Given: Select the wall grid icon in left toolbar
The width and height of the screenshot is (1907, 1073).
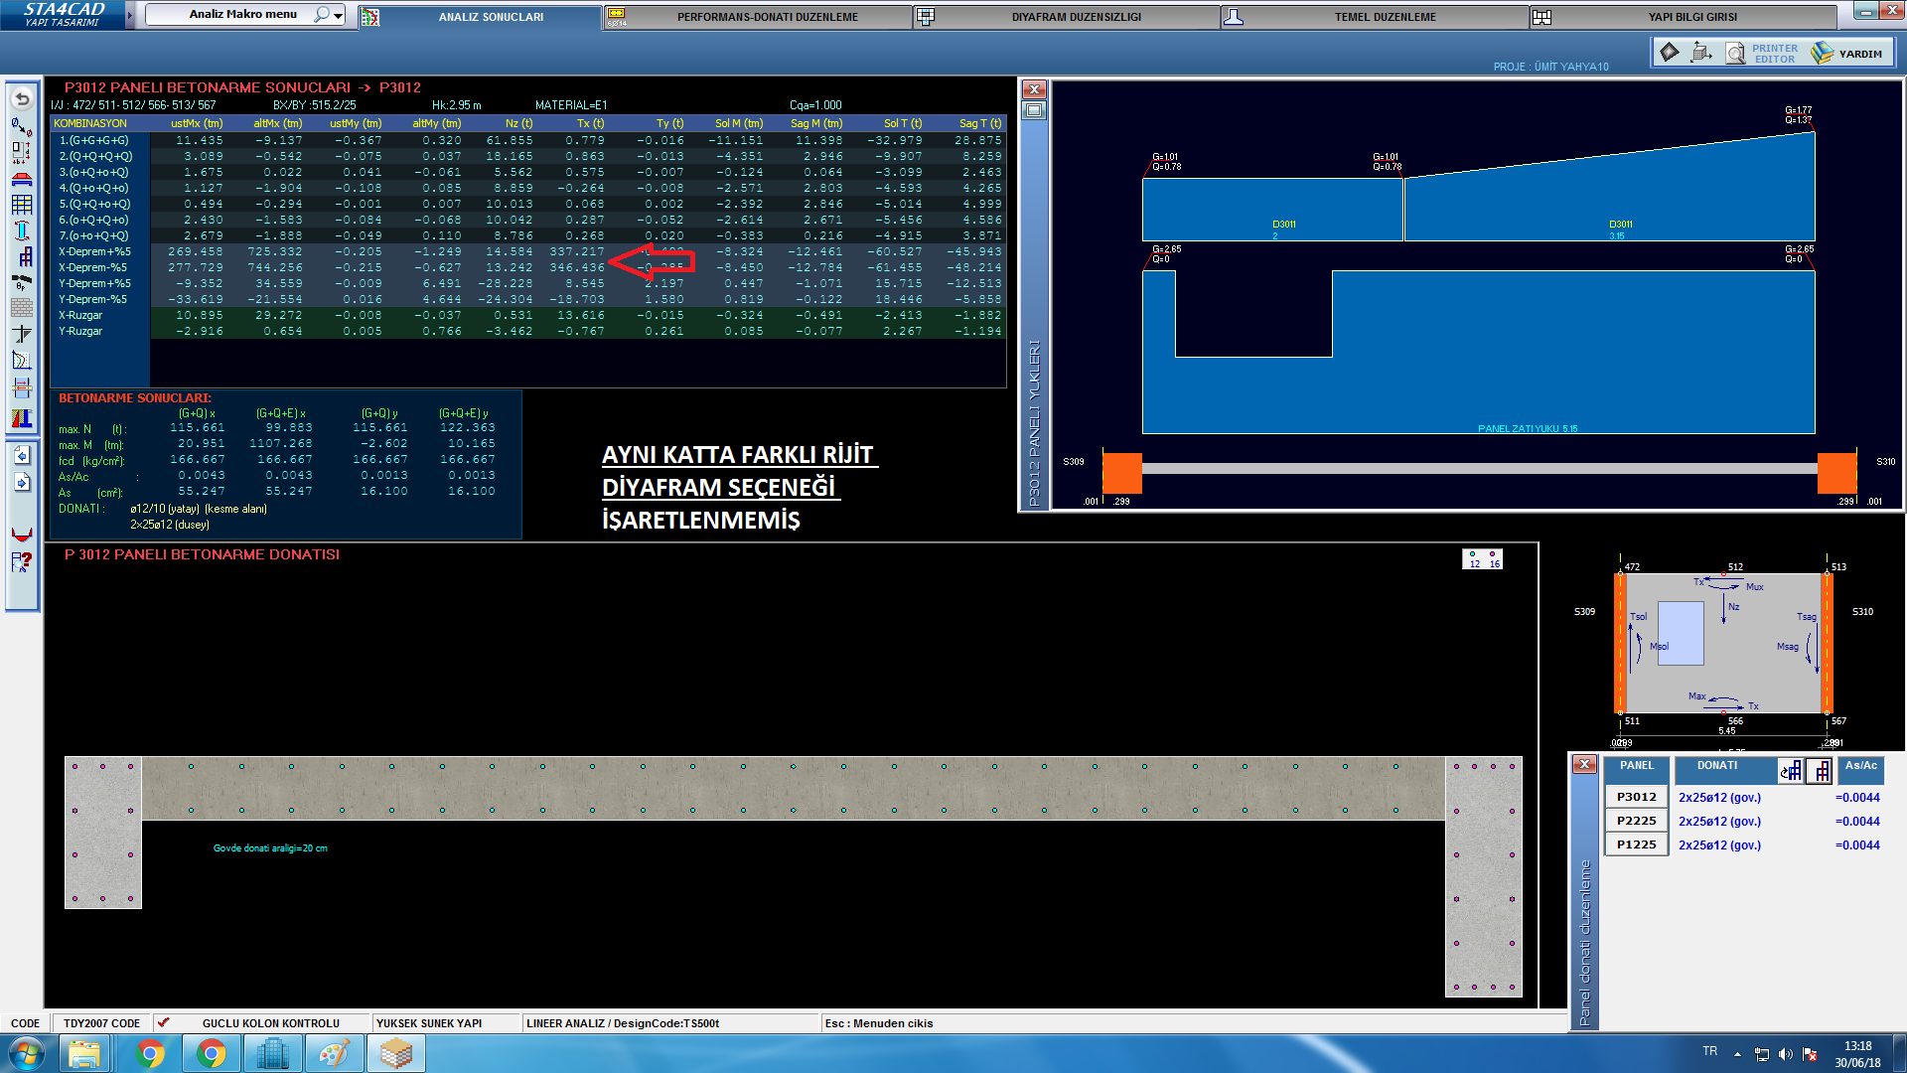Looking at the screenshot, I should [22, 205].
